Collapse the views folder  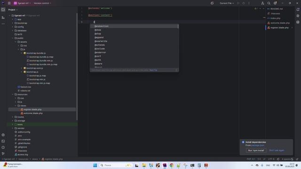pos(16,106)
